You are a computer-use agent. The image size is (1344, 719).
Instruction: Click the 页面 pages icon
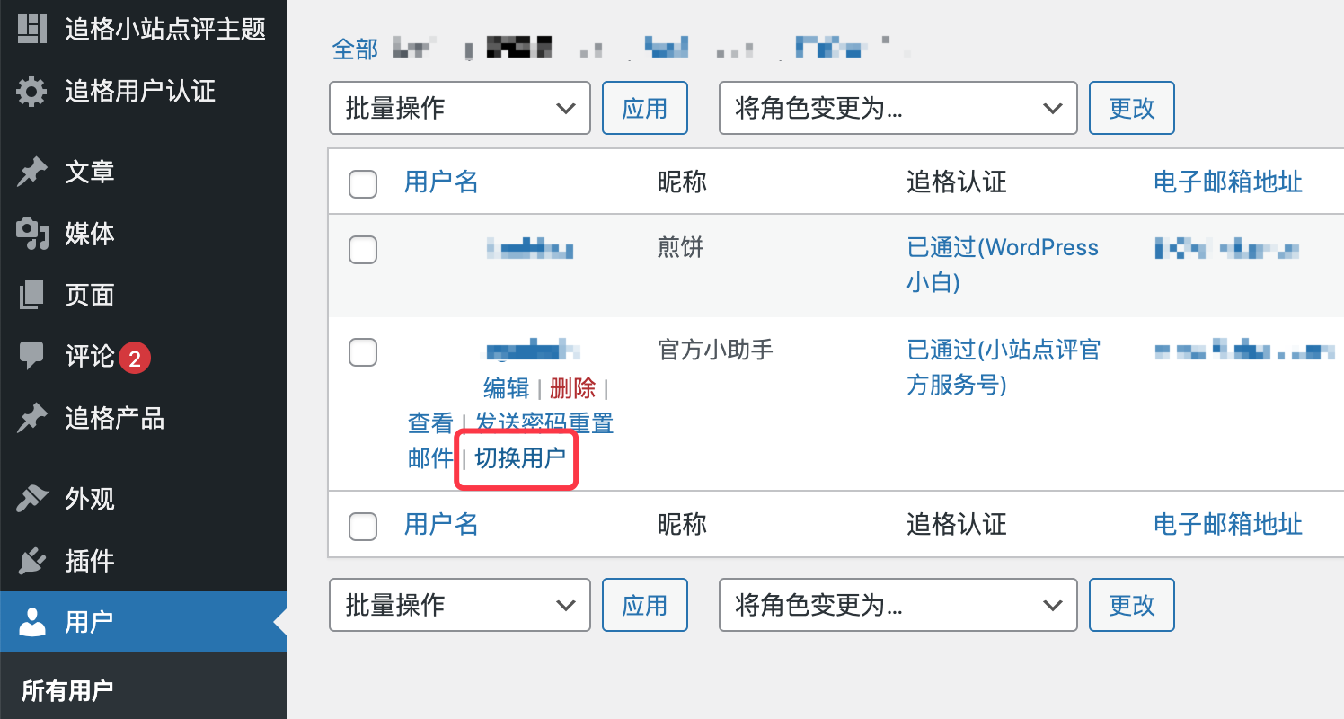tap(31, 295)
